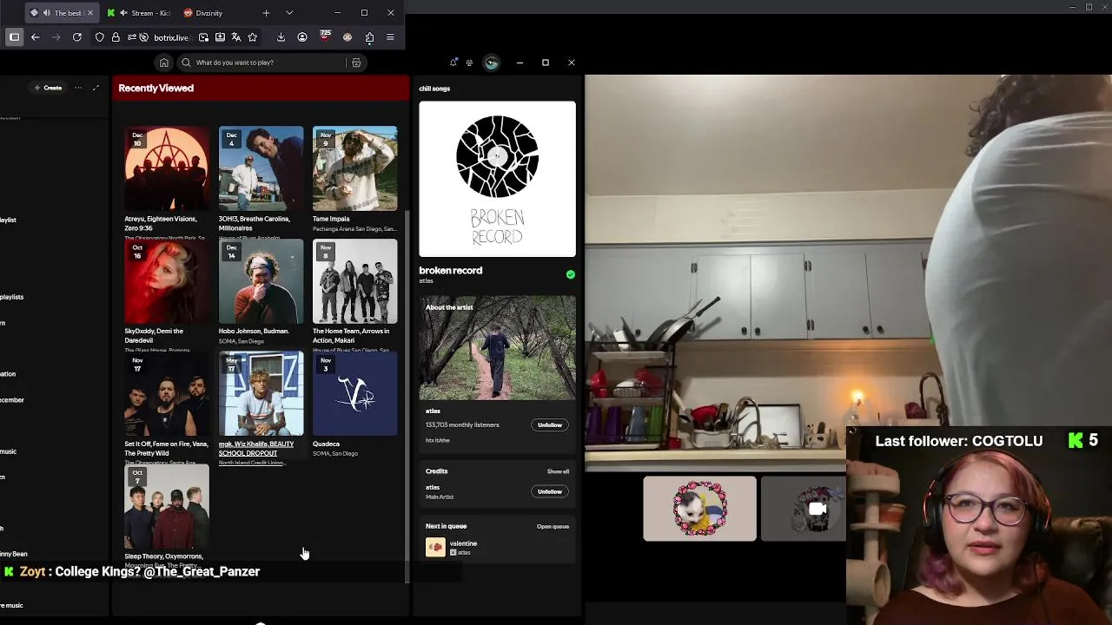Unmute the 'Stream - Kick' tab audio icon
This screenshot has height=625, width=1112.
tap(123, 13)
